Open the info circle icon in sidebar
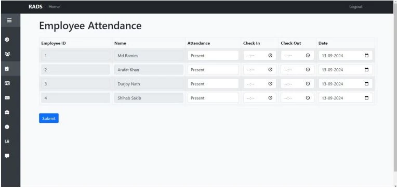This screenshot has width=397, height=188. (x=7, y=127)
